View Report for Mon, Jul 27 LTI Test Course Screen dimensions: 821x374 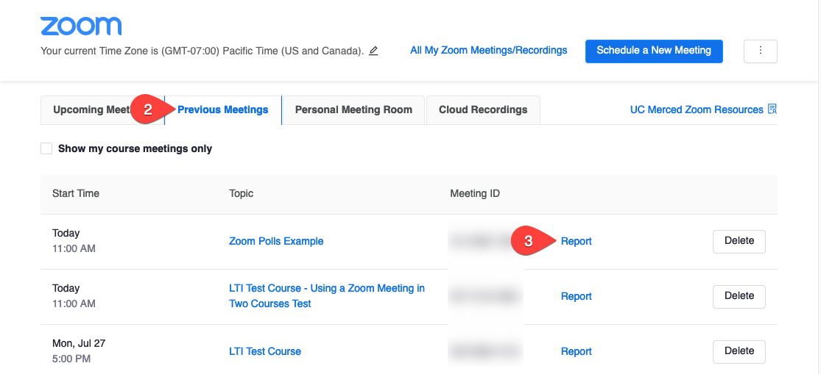click(x=577, y=351)
